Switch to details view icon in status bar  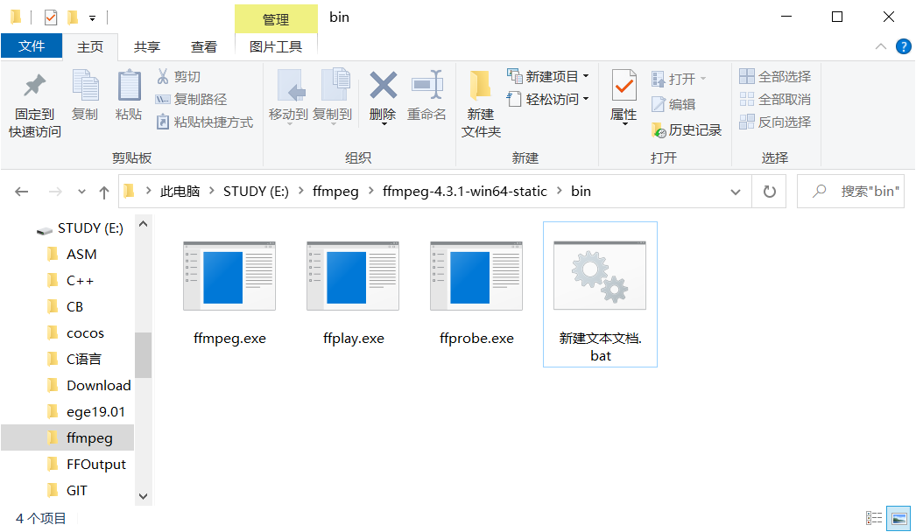874,518
